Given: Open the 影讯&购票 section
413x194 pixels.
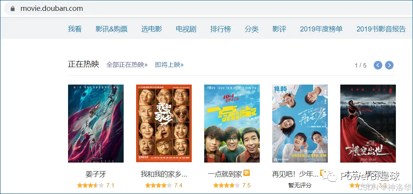Looking at the screenshot, I should pyautogui.click(x=111, y=29).
